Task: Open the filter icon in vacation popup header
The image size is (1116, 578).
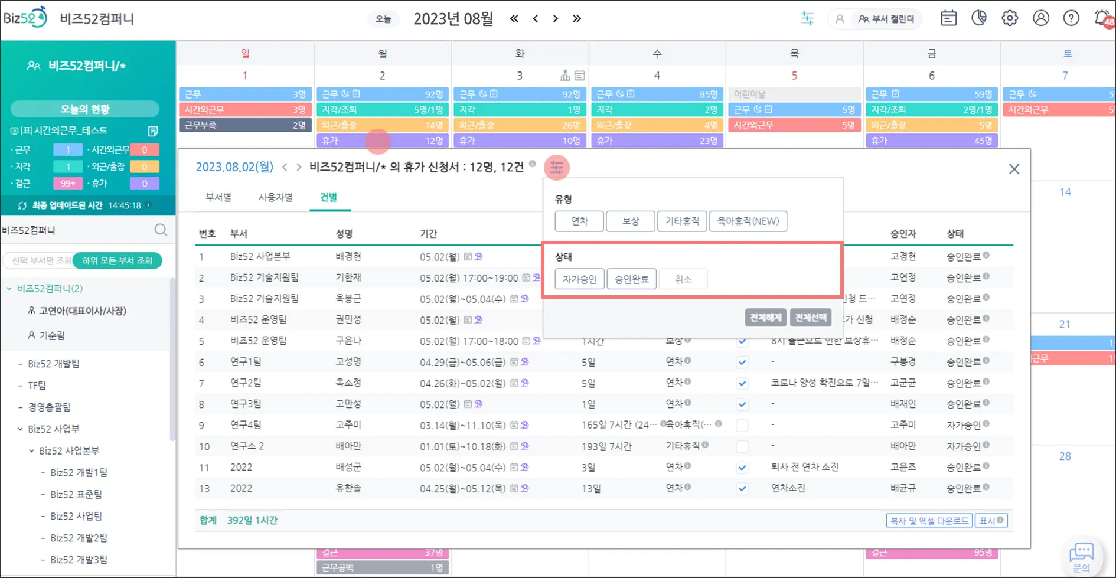Action: (557, 168)
